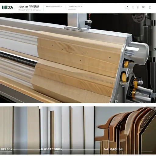This screenshot has width=156, height=156.
Task: Open the bottom thumbnail showing curved brown wood pieces
Action: 125,130
